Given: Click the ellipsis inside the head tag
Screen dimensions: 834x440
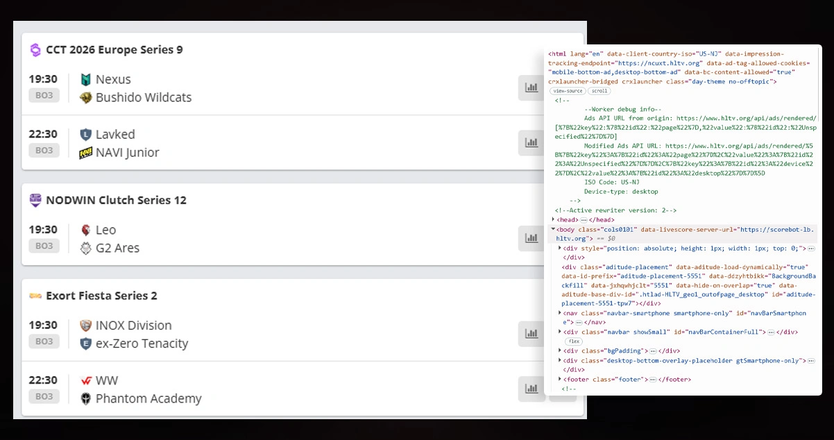Looking at the screenshot, I should click(584, 220).
